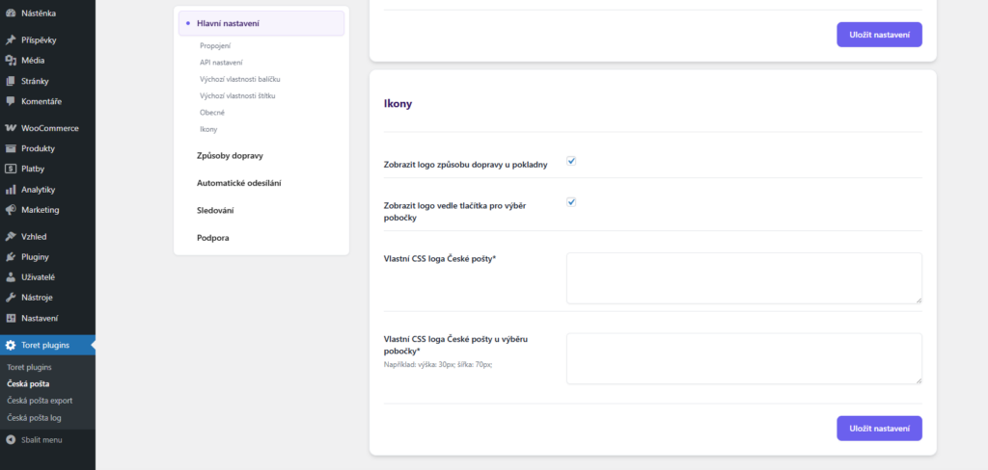Click the Vlastní CSS loga České pošty textarea
Image resolution: width=988 pixels, height=470 pixels.
point(743,278)
